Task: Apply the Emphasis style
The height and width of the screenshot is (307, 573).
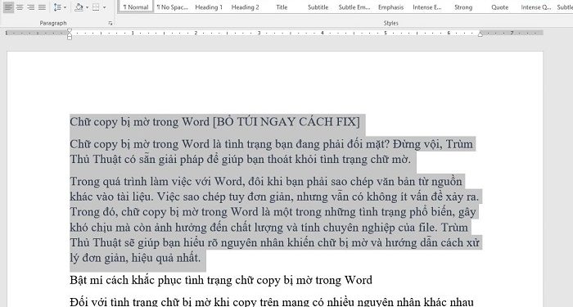Action: coord(390,7)
